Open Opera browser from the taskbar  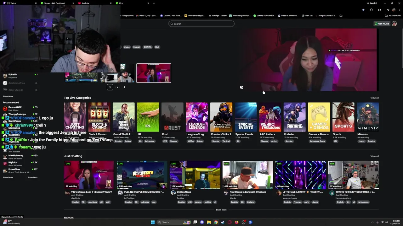230,222
